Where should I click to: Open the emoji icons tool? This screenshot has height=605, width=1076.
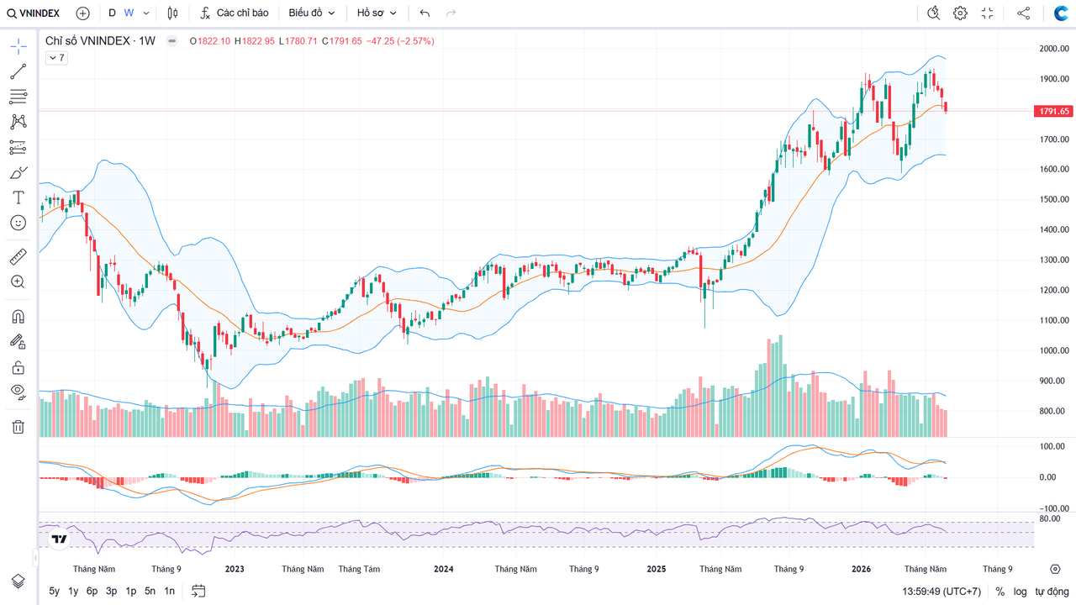[x=18, y=223]
